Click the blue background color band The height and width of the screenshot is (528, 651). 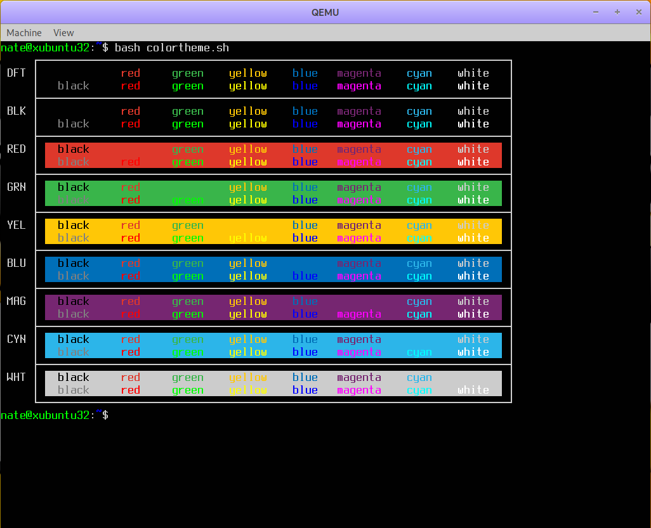(273, 269)
